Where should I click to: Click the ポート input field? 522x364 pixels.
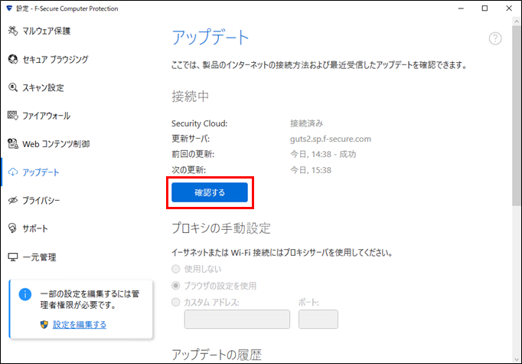pyautogui.click(x=318, y=319)
